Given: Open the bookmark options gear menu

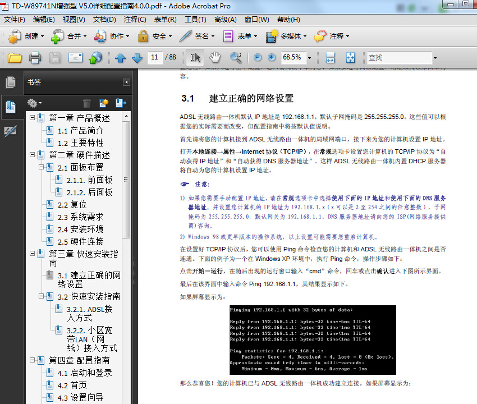Looking at the screenshot, I should tap(34, 103).
